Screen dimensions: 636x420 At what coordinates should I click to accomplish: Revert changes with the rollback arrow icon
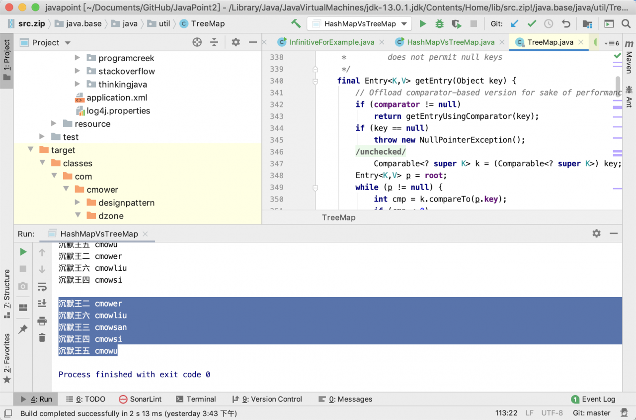[x=566, y=23]
